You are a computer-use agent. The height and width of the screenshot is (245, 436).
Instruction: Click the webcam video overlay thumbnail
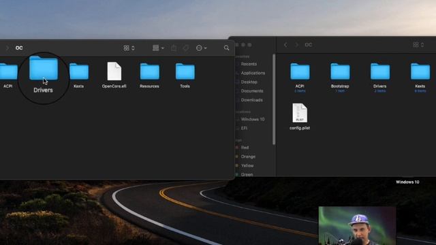pyautogui.click(x=357, y=225)
